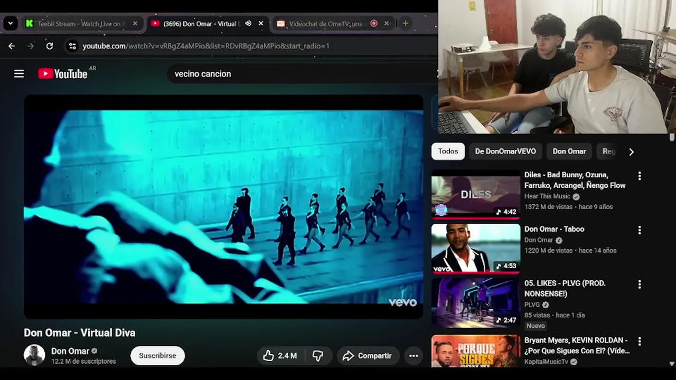676x380 pixels.
Task: Open options menu for Bryant Myers video
Action: [640, 341]
